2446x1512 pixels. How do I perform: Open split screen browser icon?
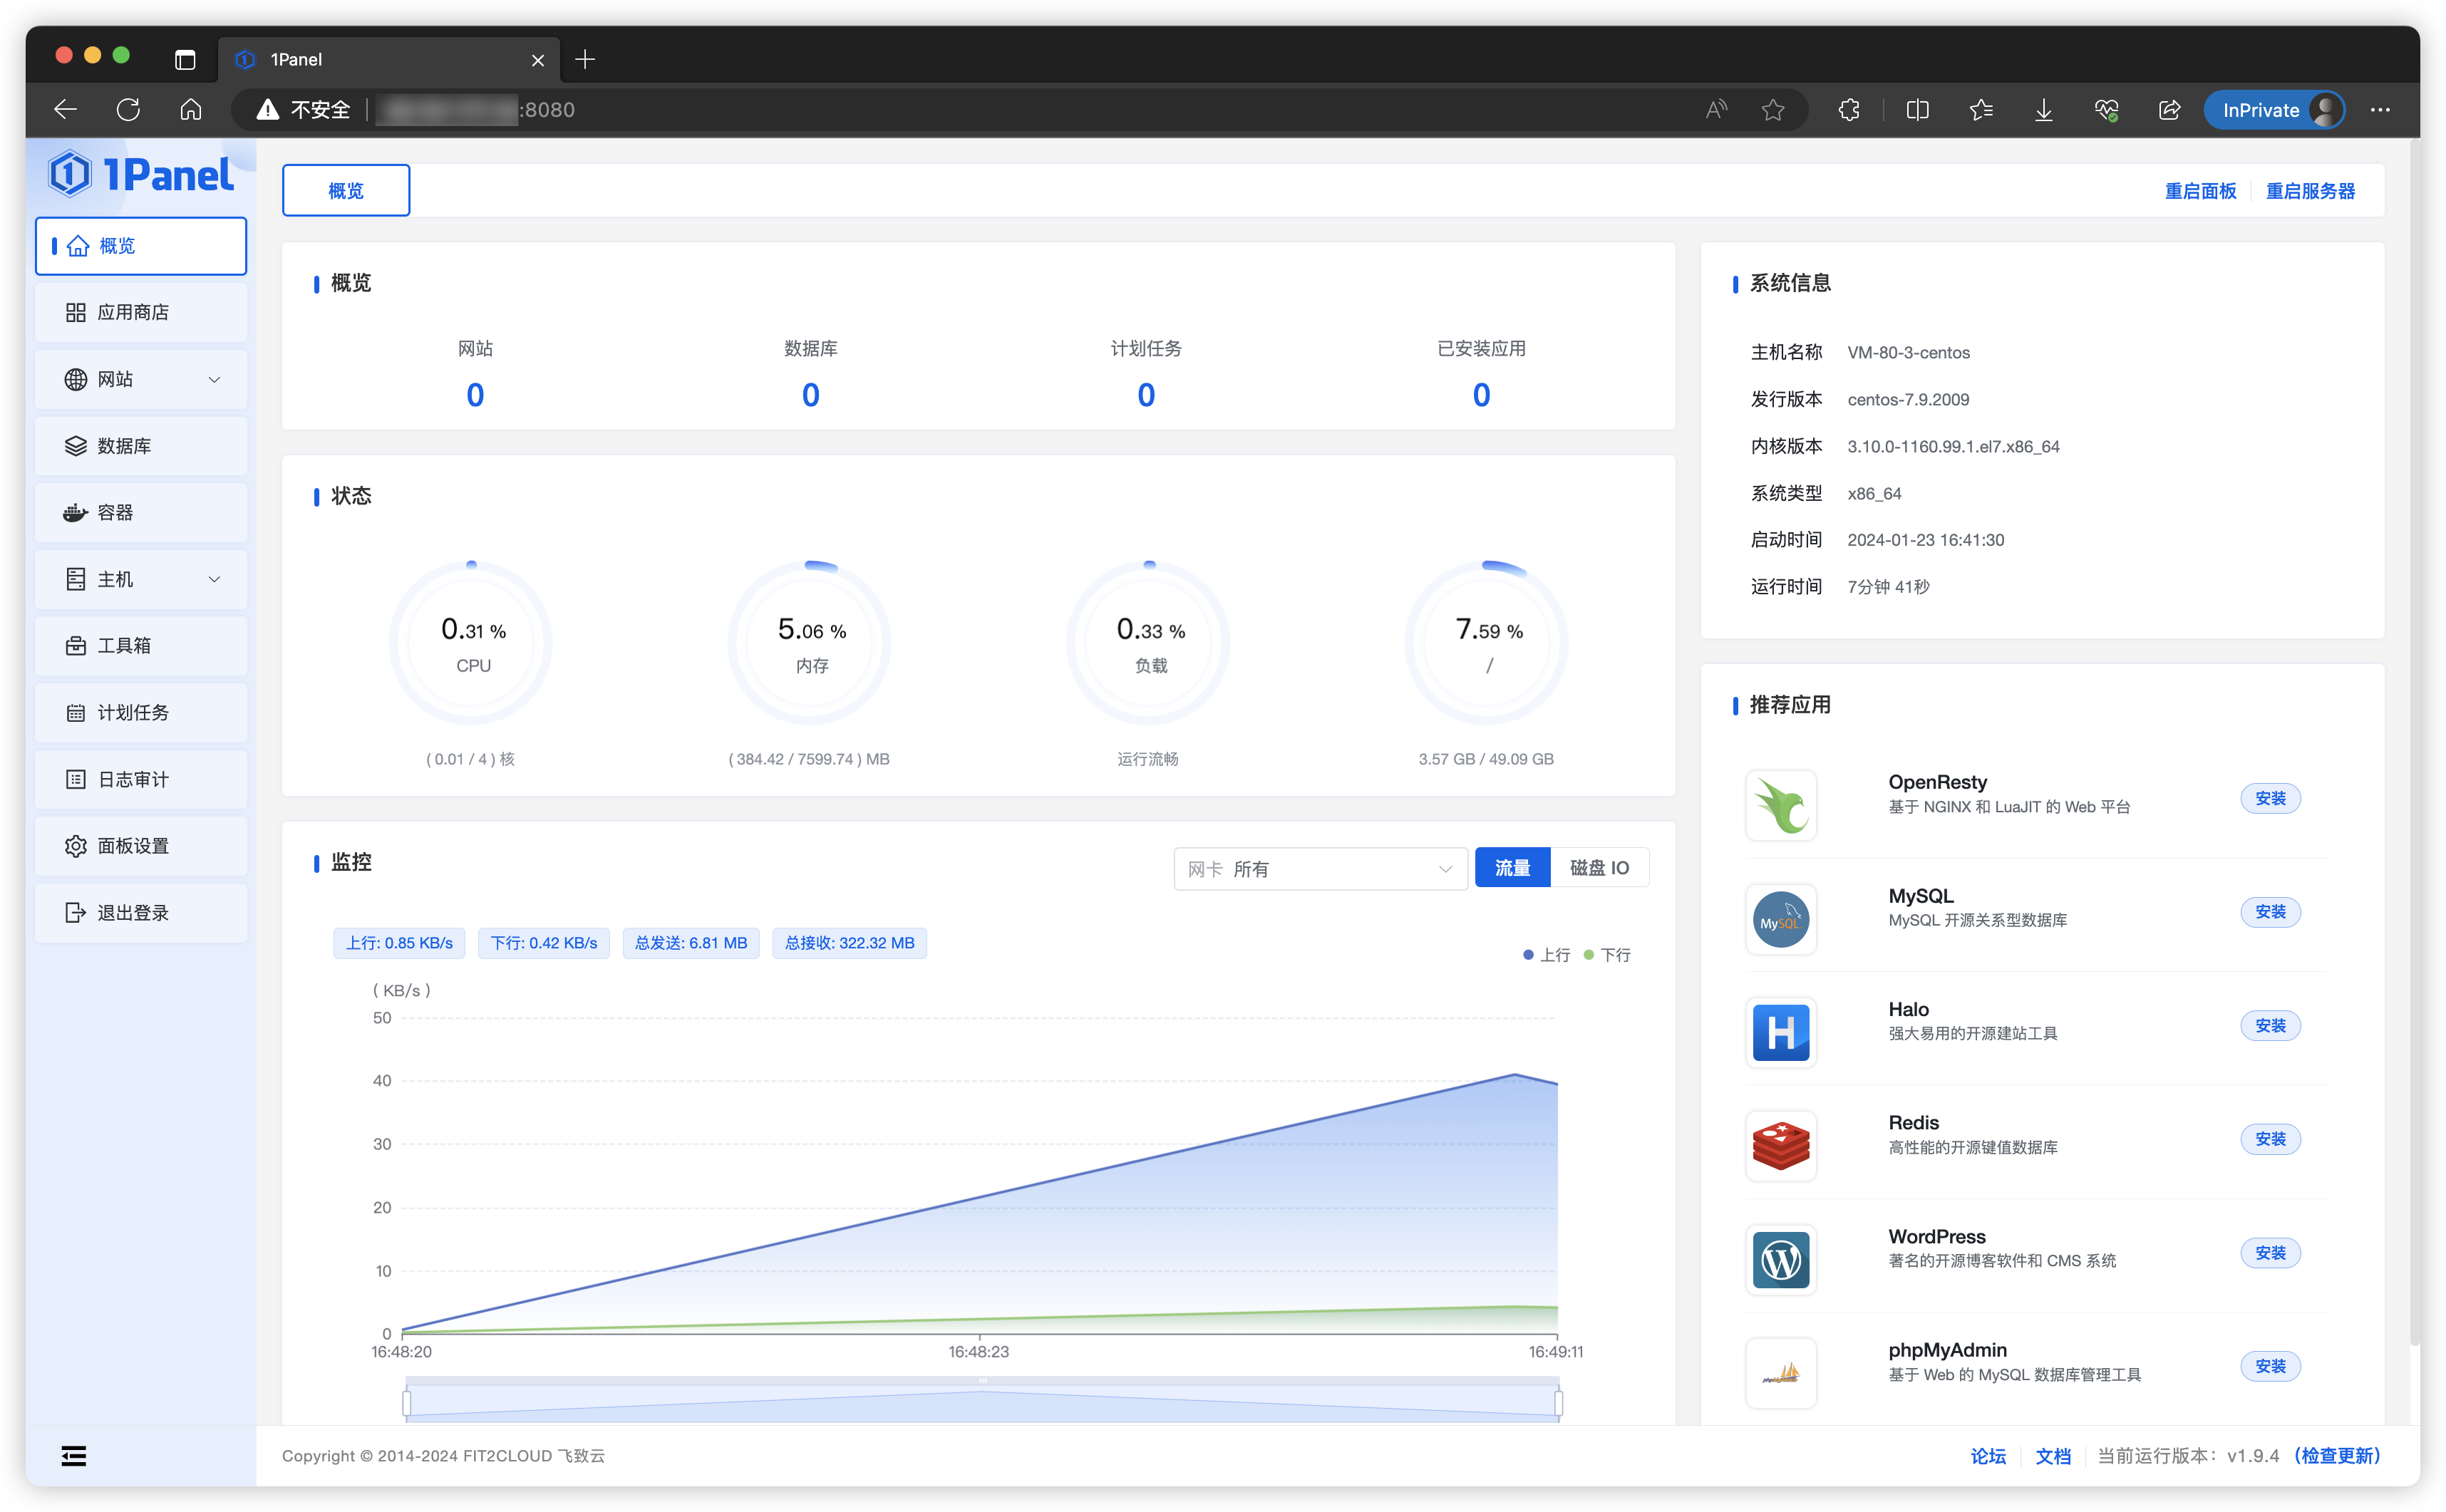click(x=1917, y=110)
